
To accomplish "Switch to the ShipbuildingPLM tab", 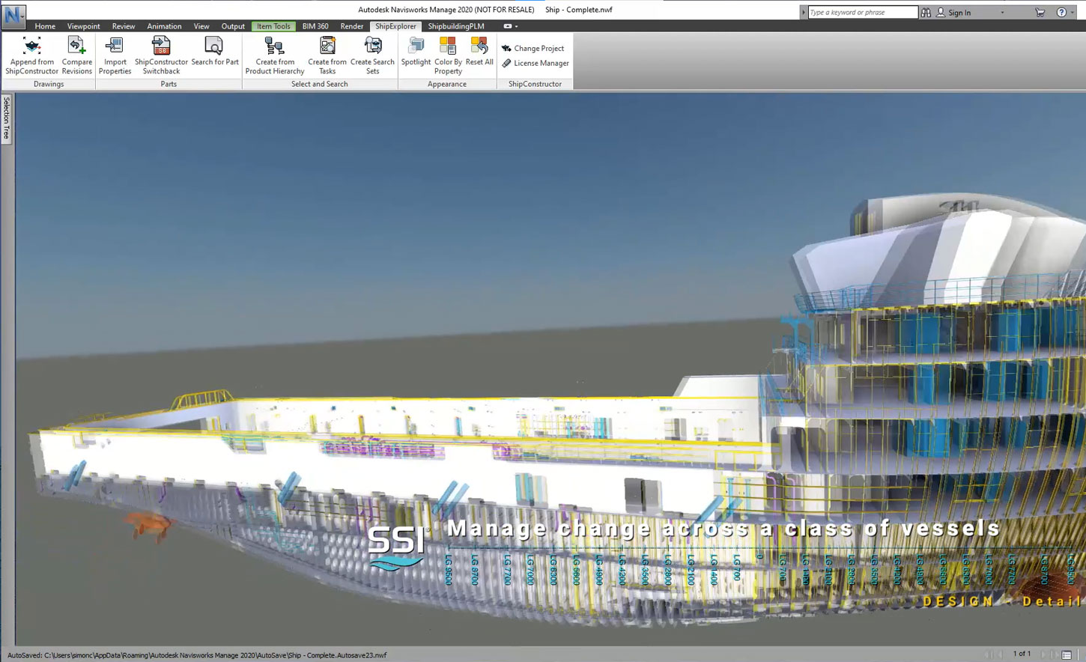I will point(455,26).
